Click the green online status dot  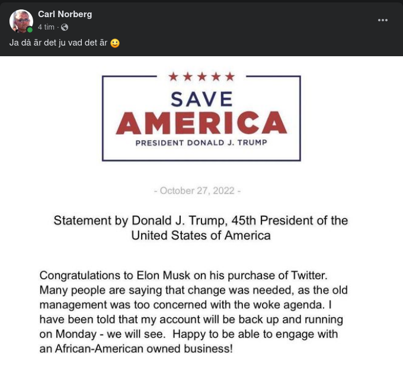(30, 30)
